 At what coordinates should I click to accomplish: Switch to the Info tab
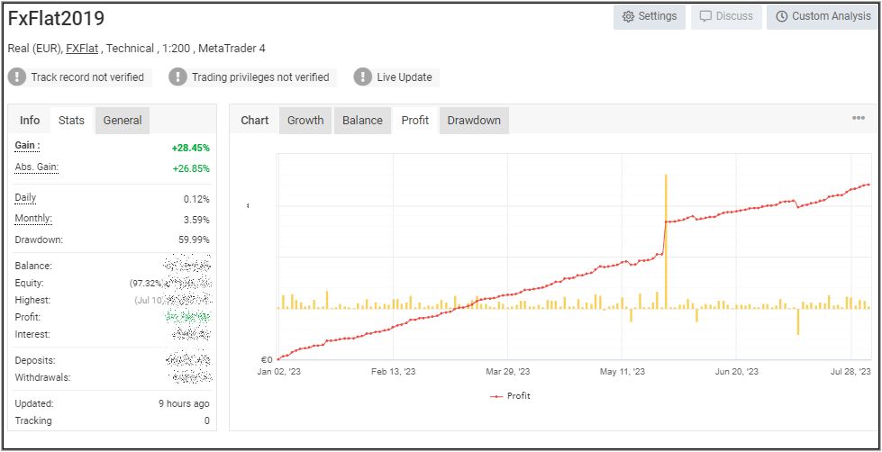[30, 121]
